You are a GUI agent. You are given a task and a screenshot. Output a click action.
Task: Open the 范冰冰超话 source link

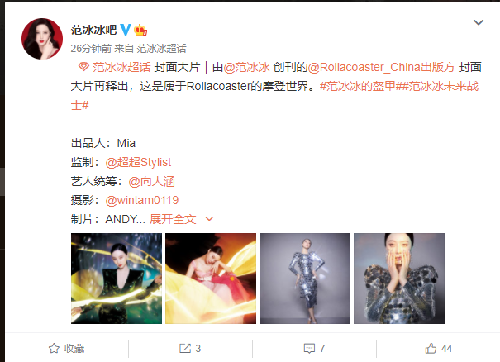(161, 49)
